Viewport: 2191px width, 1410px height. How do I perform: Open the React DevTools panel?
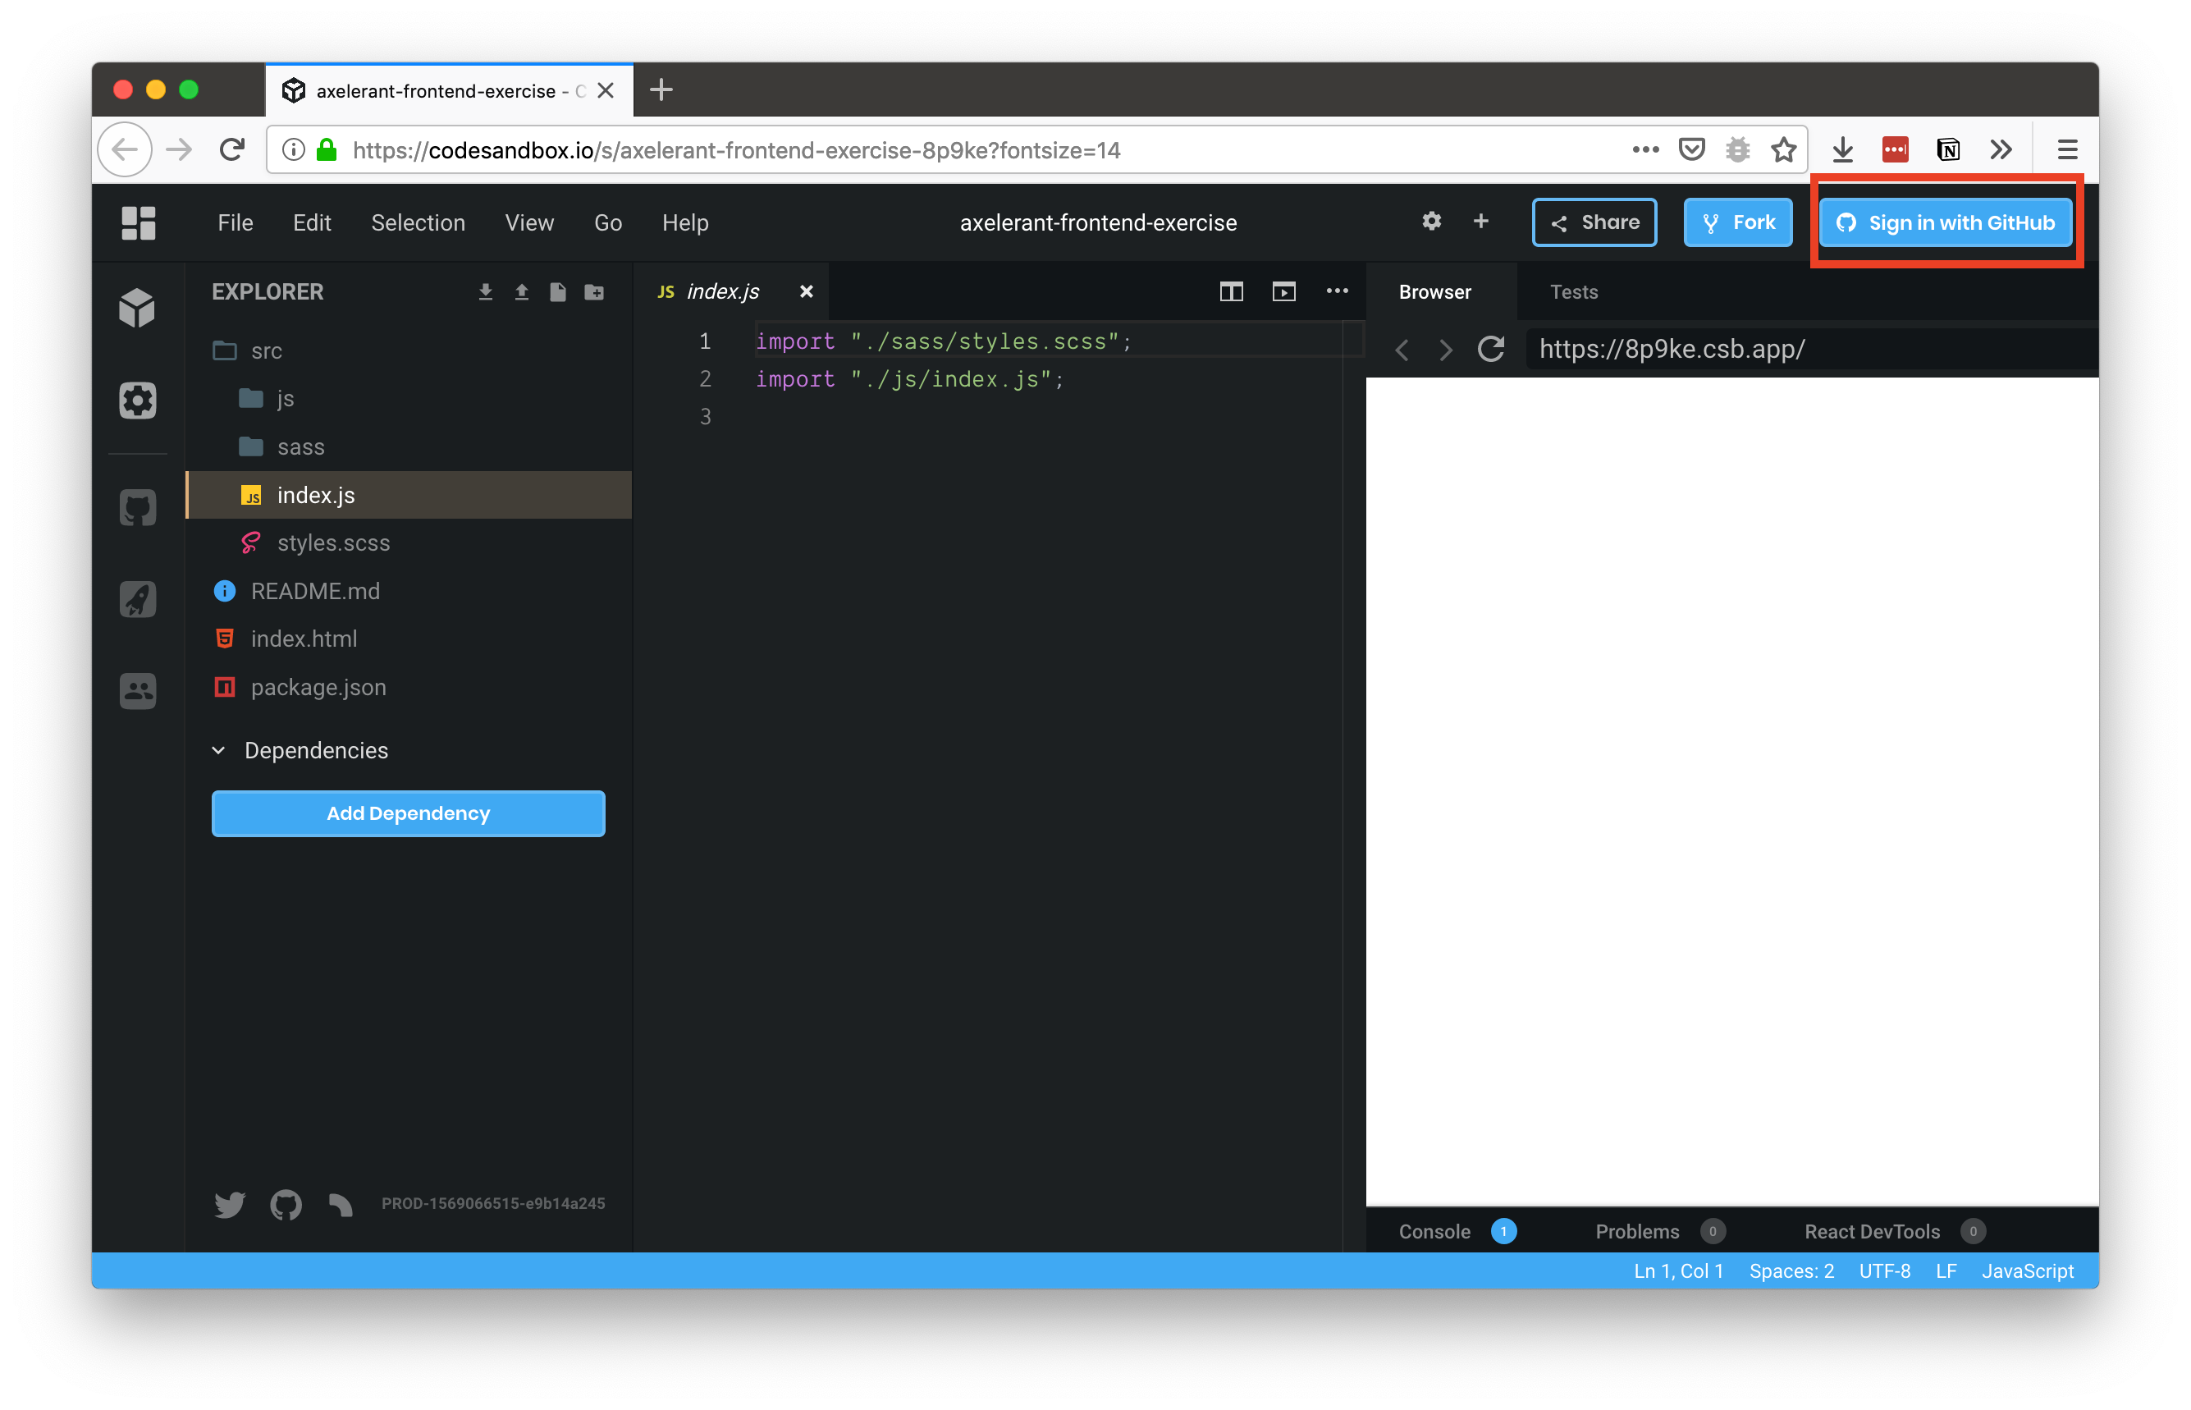[1894, 1231]
